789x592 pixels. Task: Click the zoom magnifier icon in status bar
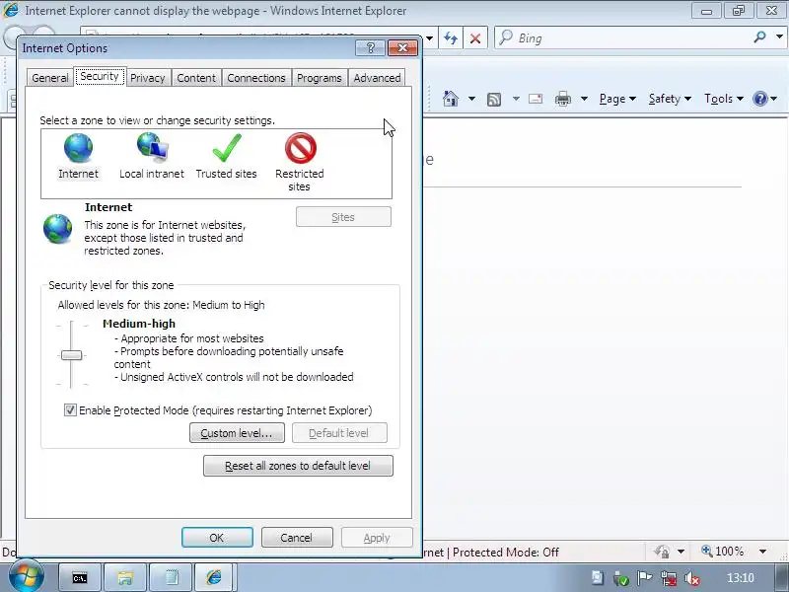(x=706, y=552)
